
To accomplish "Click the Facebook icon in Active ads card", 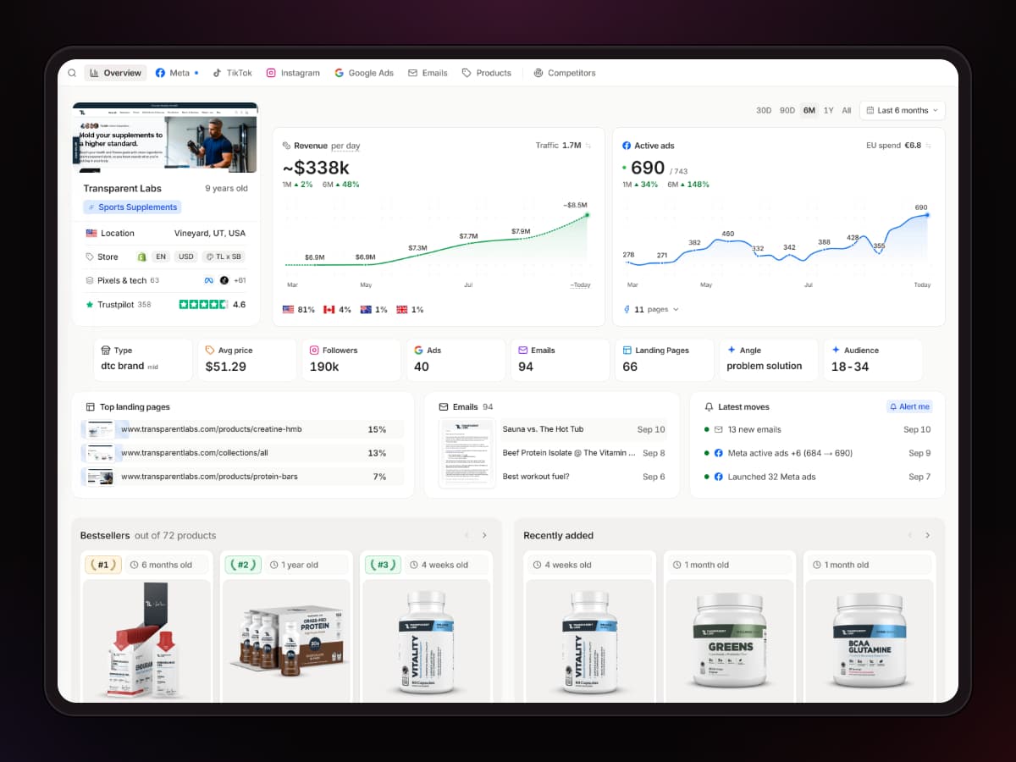I will [x=627, y=146].
